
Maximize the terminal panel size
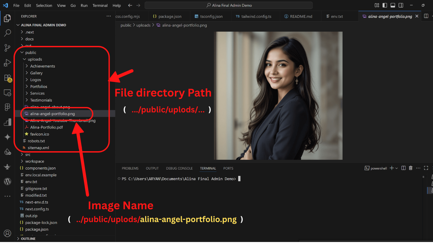[x=426, y=168]
